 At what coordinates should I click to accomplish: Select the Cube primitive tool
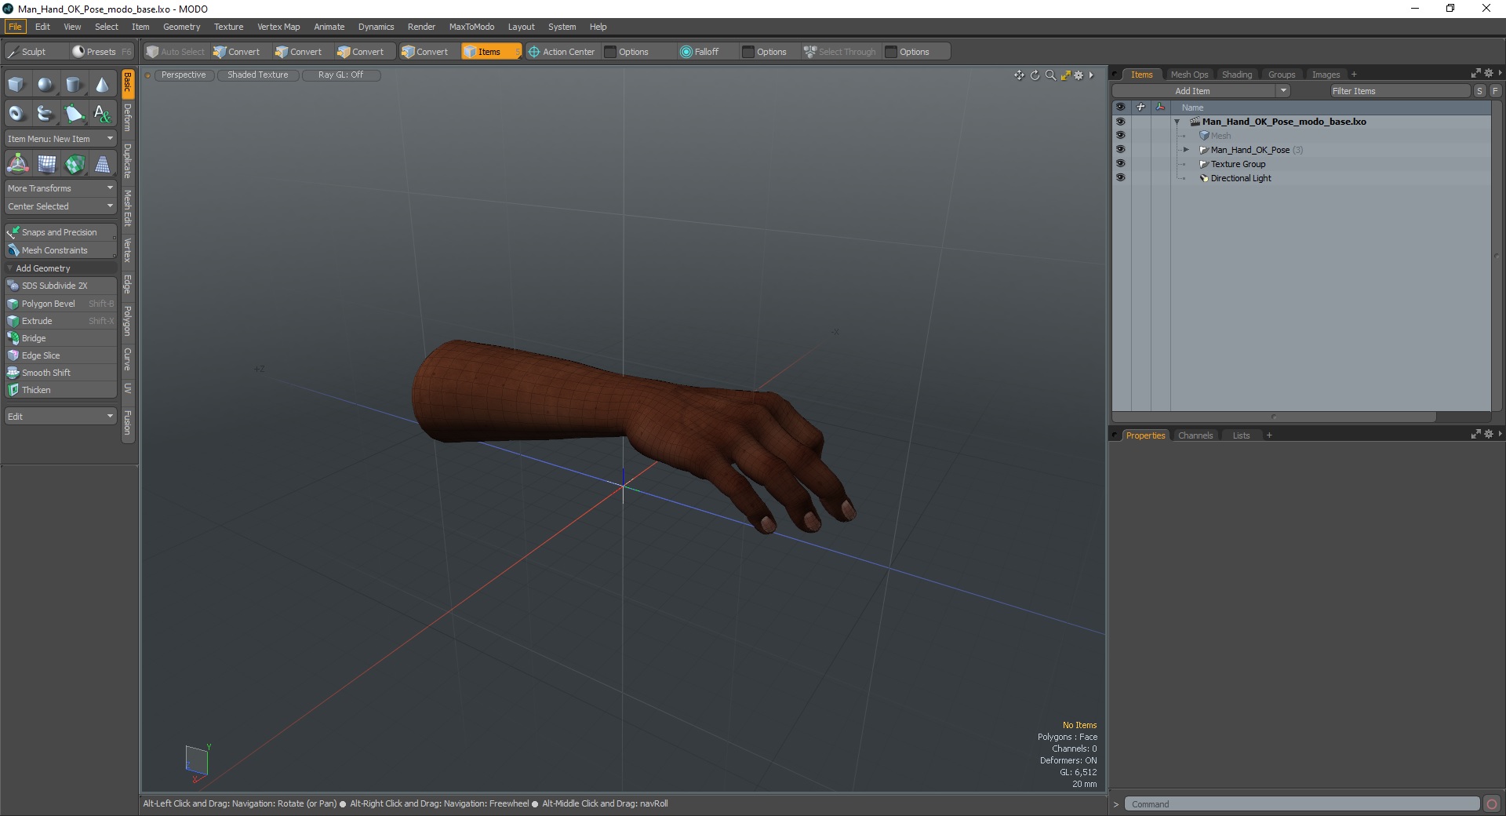click(x=16, y=85)
